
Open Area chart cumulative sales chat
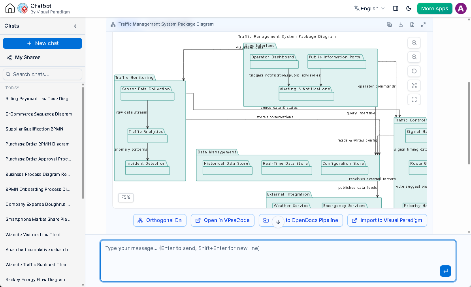pyautogui.click(x=39, y=250)
